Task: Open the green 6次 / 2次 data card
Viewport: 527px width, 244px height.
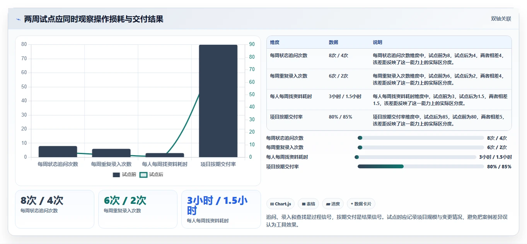Action: [x=138, y=209]
